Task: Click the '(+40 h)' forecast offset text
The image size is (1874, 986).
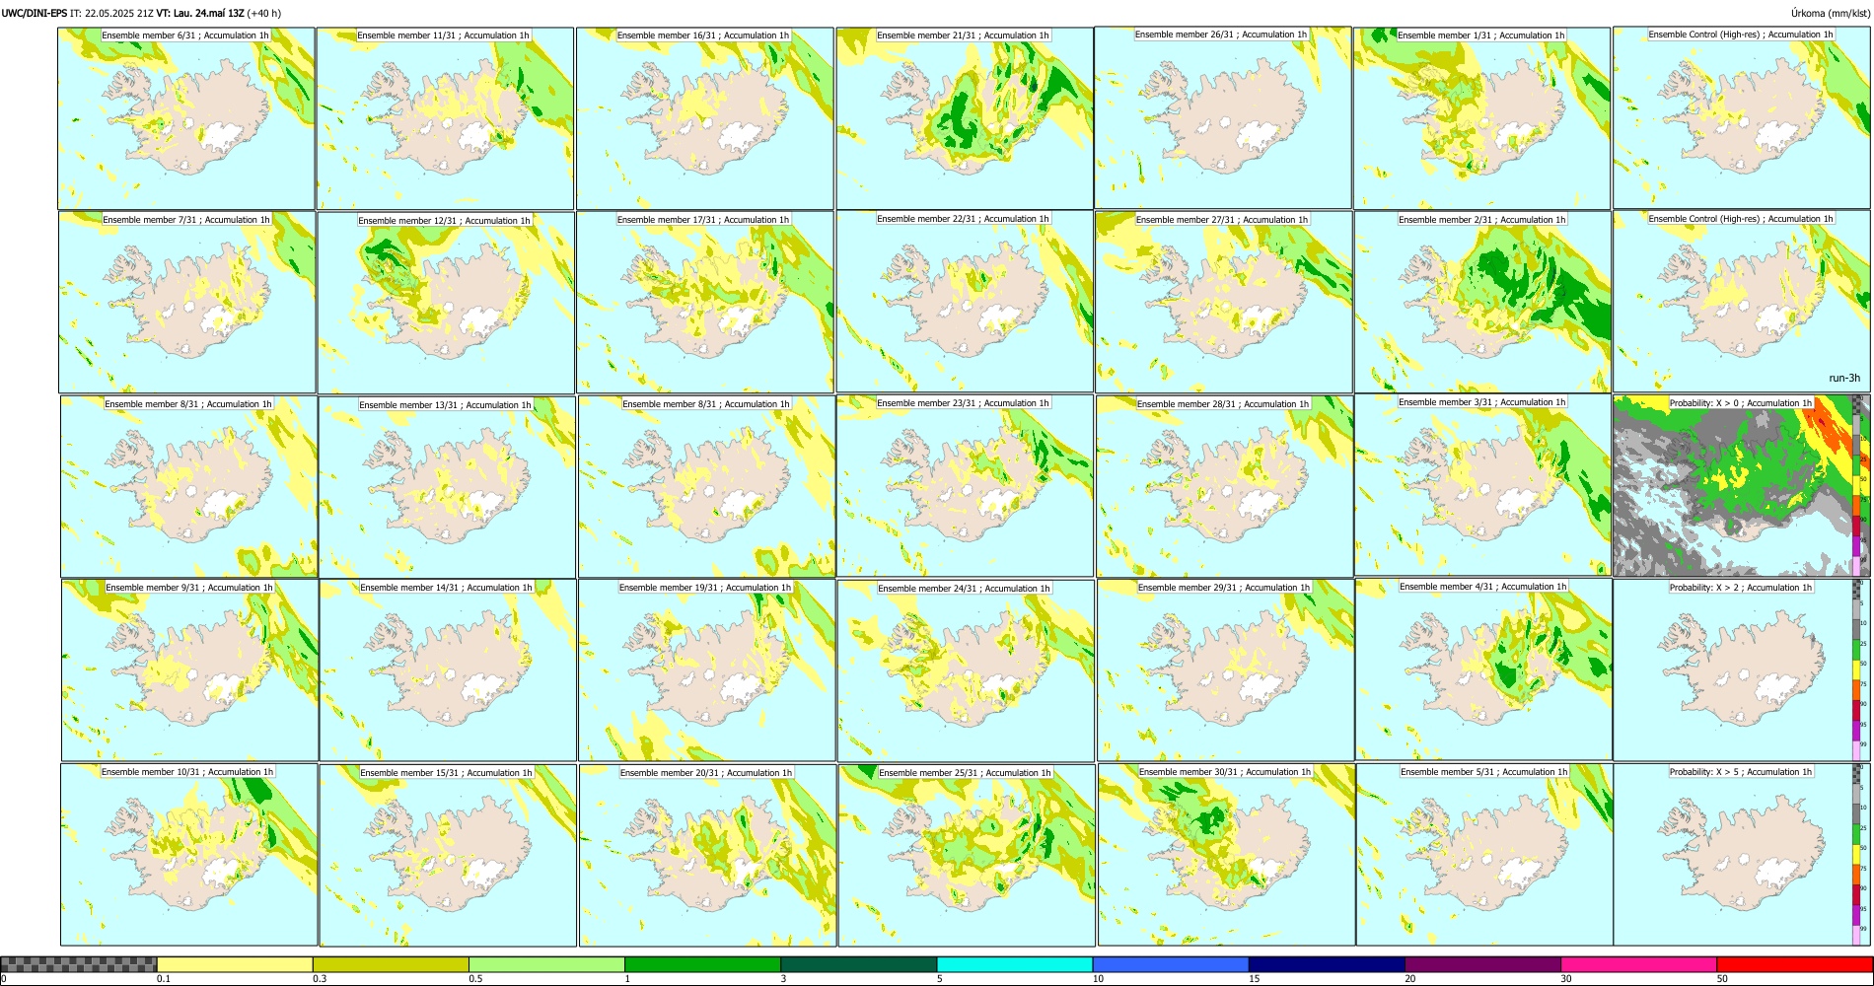Action: point(264,13)
